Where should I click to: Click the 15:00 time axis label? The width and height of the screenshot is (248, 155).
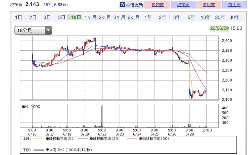(207, 130)
